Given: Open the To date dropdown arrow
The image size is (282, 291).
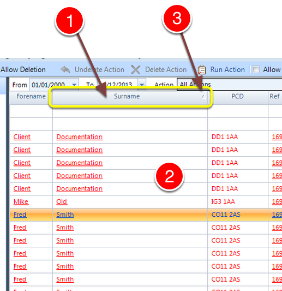Looking at the screenshot, I should pos(142,85).
